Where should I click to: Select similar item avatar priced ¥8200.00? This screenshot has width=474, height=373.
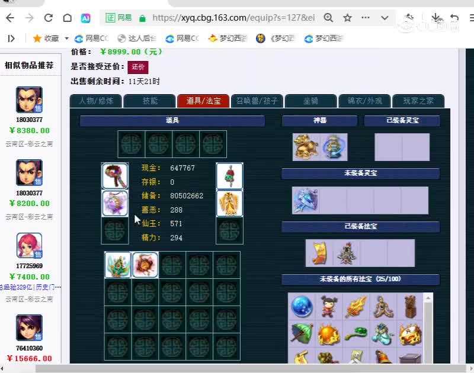pos(29,172)
